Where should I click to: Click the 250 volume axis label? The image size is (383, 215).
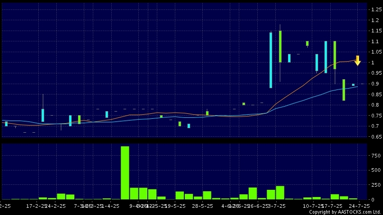376,185
